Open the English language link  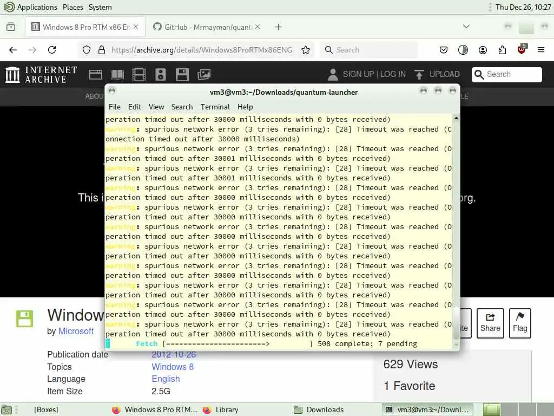click(x=166, y=379)
